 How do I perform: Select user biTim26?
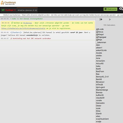(99, 84)
